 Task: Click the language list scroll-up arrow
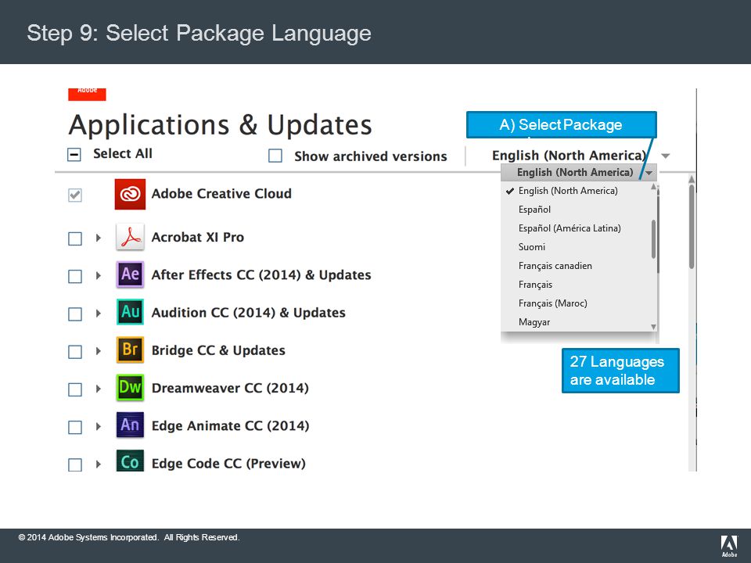(x=654, y=187)
